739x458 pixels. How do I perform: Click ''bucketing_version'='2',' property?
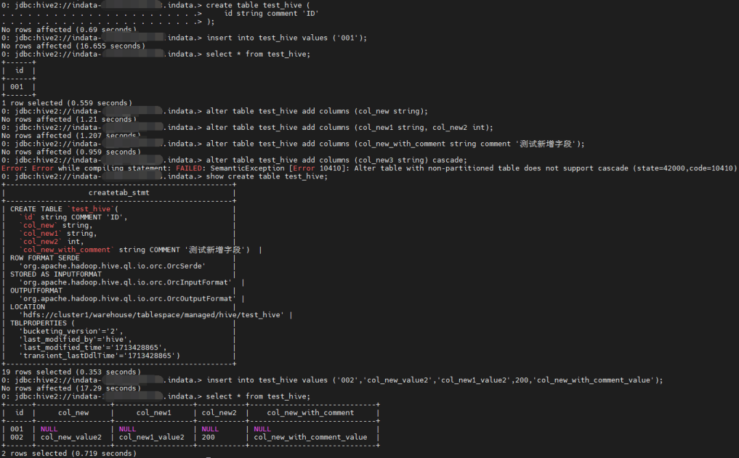tap(71, 332)
